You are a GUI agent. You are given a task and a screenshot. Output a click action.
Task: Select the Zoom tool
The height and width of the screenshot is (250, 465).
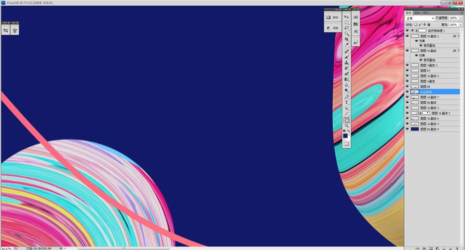[x=346, y=126]
